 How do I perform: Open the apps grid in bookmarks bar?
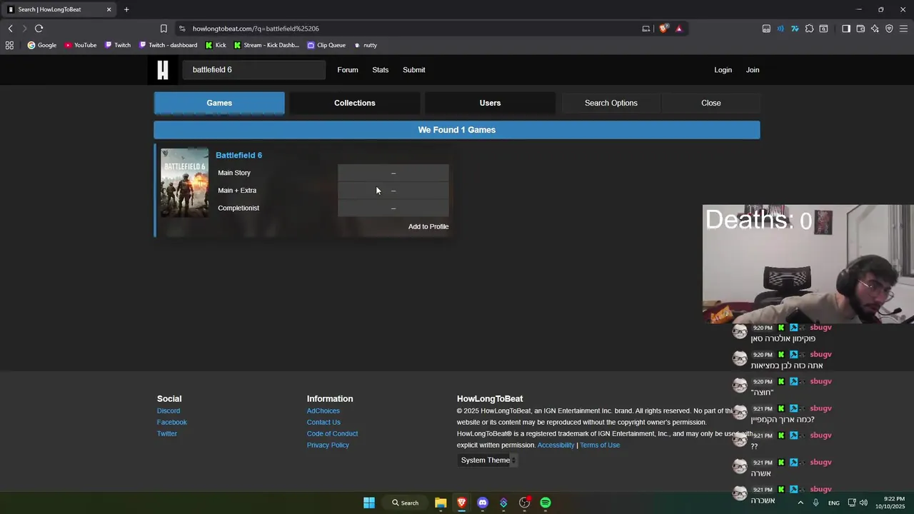point(9,45)
